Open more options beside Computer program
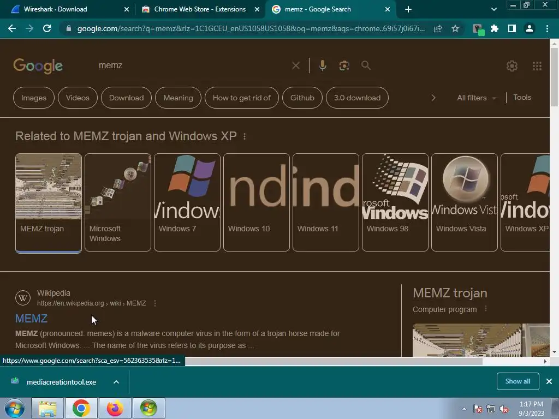This screenshot has height=419, width=559. pyautogui.click(x=485, y=309)
